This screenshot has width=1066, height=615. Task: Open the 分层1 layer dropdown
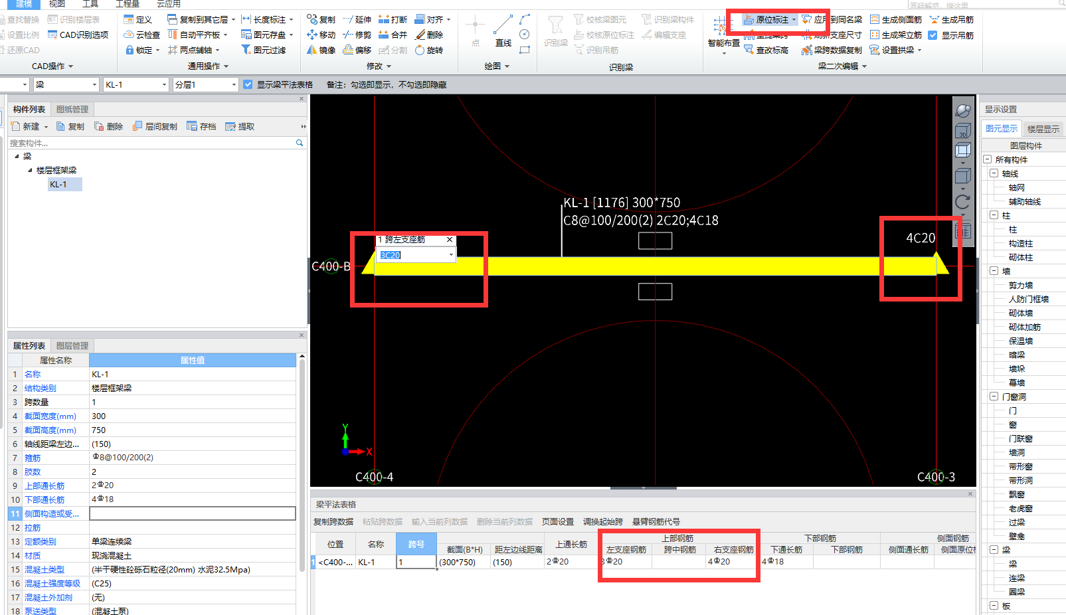[x=234, y=84]
